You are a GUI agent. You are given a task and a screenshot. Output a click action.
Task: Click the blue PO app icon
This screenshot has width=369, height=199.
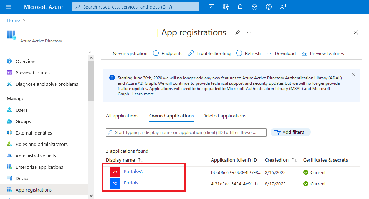click(x=115, y=183)
